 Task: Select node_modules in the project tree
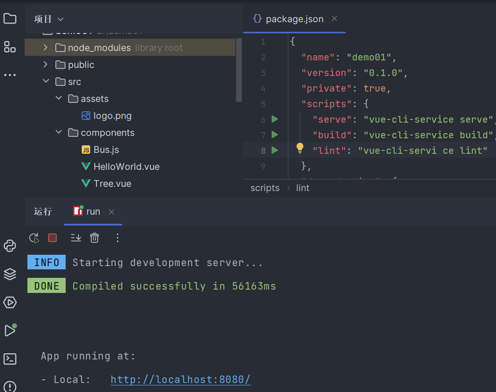click(130, 47)
